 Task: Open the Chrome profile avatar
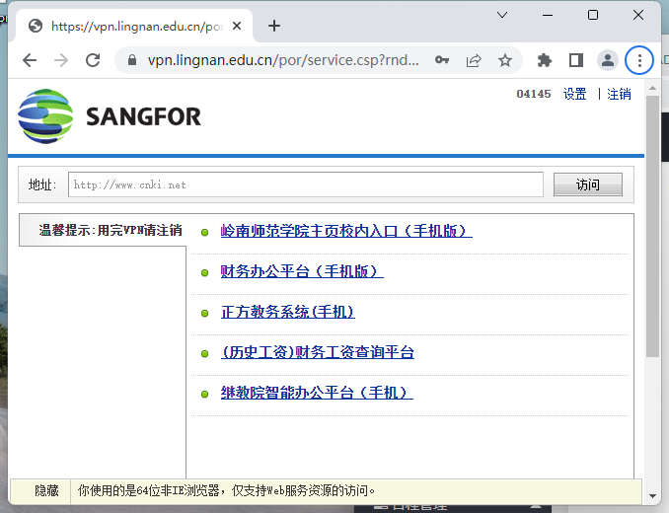[x=608, y=60]
